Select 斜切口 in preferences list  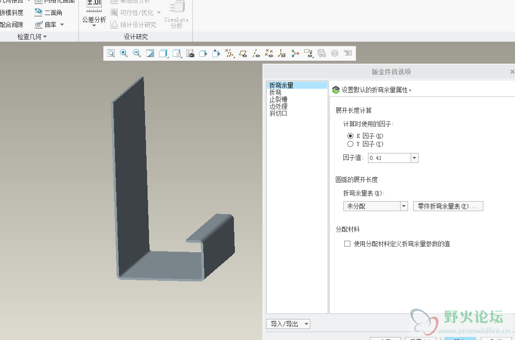pyautogui.click(x=278, y=113)
